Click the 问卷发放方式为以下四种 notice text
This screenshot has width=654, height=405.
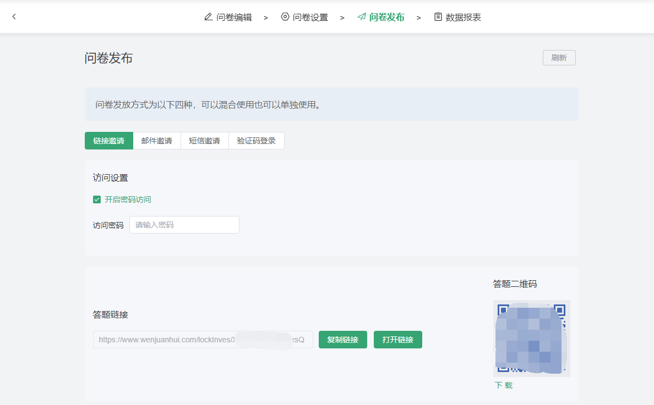pyautogui.click(x=208, y=104)
